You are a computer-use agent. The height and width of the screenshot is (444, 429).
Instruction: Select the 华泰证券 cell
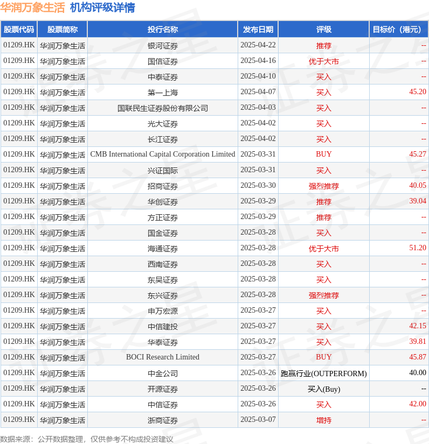coord(162,342)
